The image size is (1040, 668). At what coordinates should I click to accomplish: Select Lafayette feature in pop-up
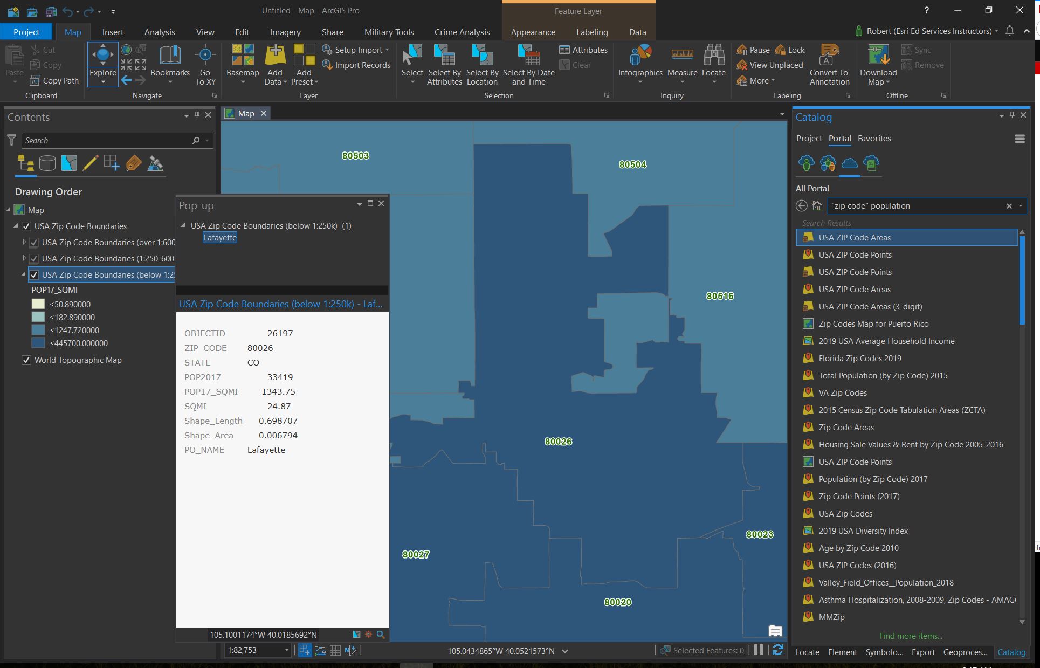click(x=220, y=238)
